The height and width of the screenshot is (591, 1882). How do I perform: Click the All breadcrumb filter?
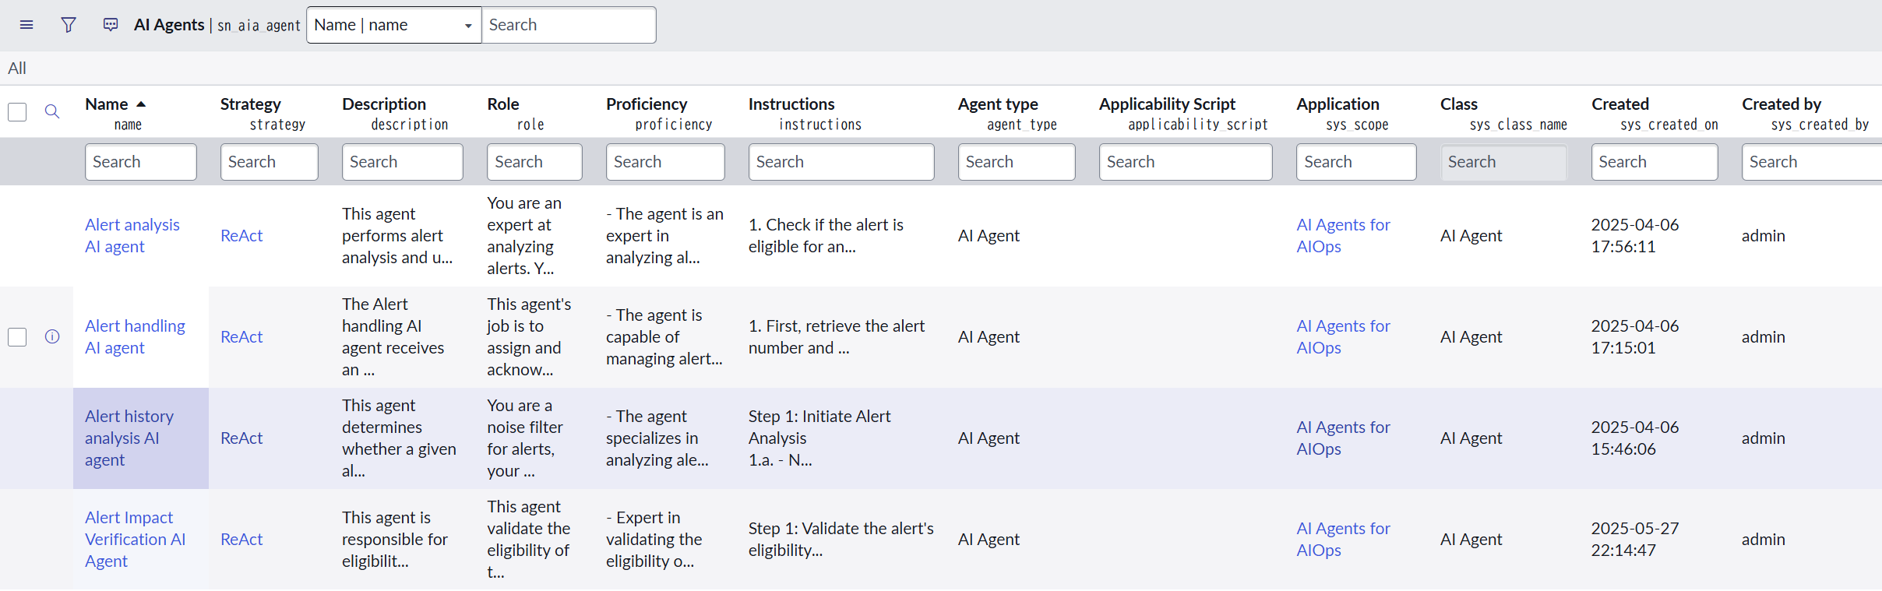click(17, 69)
